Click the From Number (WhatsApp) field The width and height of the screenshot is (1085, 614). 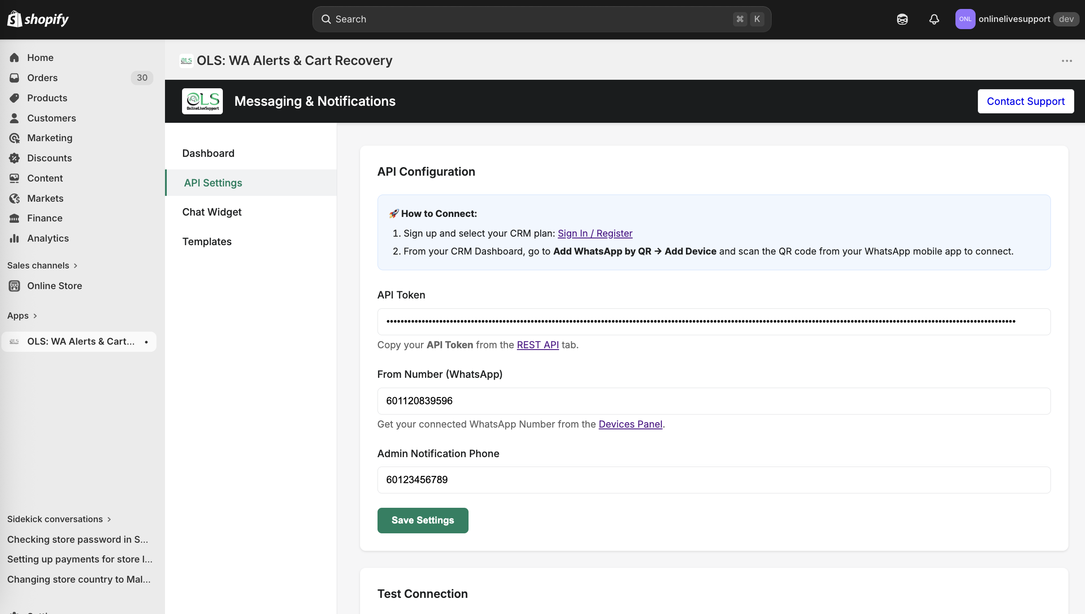click(x=714, y=401)
